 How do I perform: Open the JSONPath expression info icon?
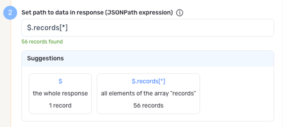click(x=180, y=13)
